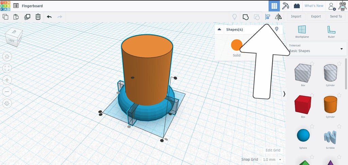Collapse the shapes side panel chevron
This screenshot has width=348, height=165.
(284, 94)
